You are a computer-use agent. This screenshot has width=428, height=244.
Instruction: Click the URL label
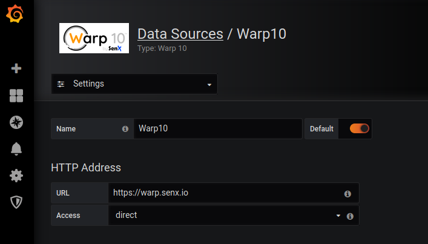(63, 193)
